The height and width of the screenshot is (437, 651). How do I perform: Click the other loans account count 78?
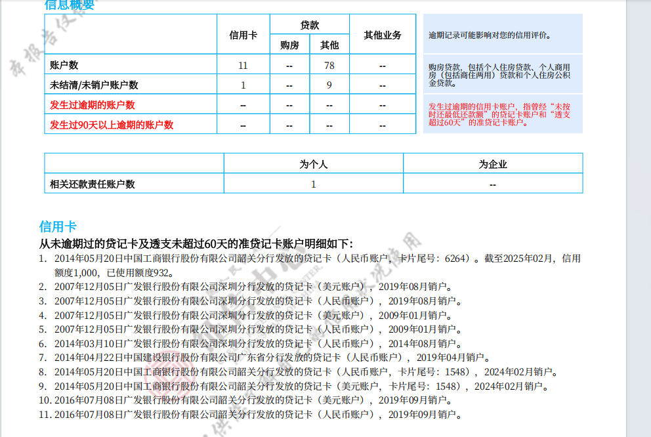[329, 66]
